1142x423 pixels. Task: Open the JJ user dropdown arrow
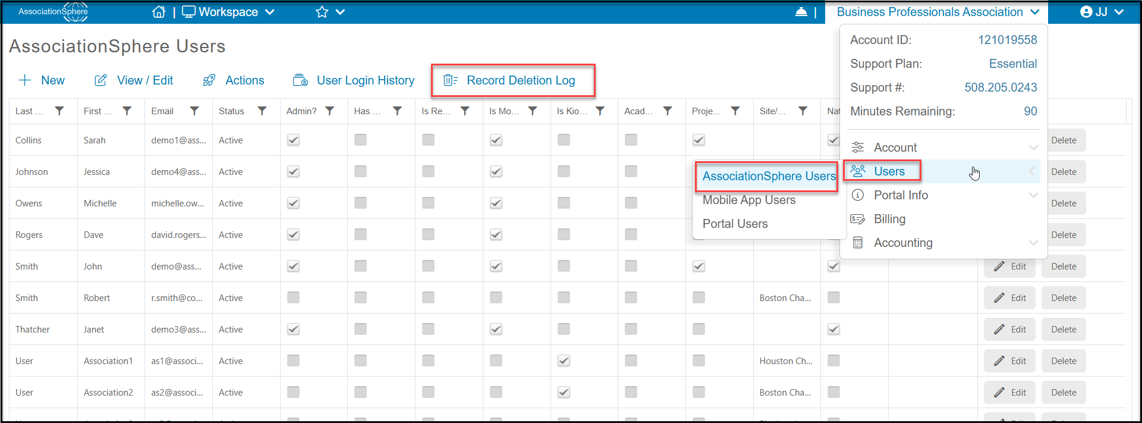pyautogui.click(x=1119, y=12)
